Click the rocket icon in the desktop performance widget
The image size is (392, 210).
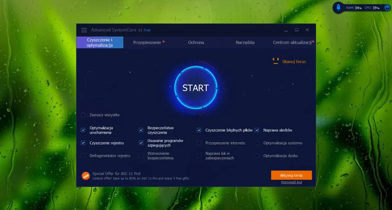[x=338, y=8]
